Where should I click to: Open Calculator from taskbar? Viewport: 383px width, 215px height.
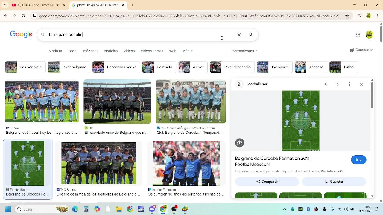click(86, 209)
